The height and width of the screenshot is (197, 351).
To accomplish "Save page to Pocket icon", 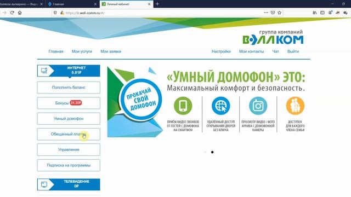I will [x=273, y=13].
